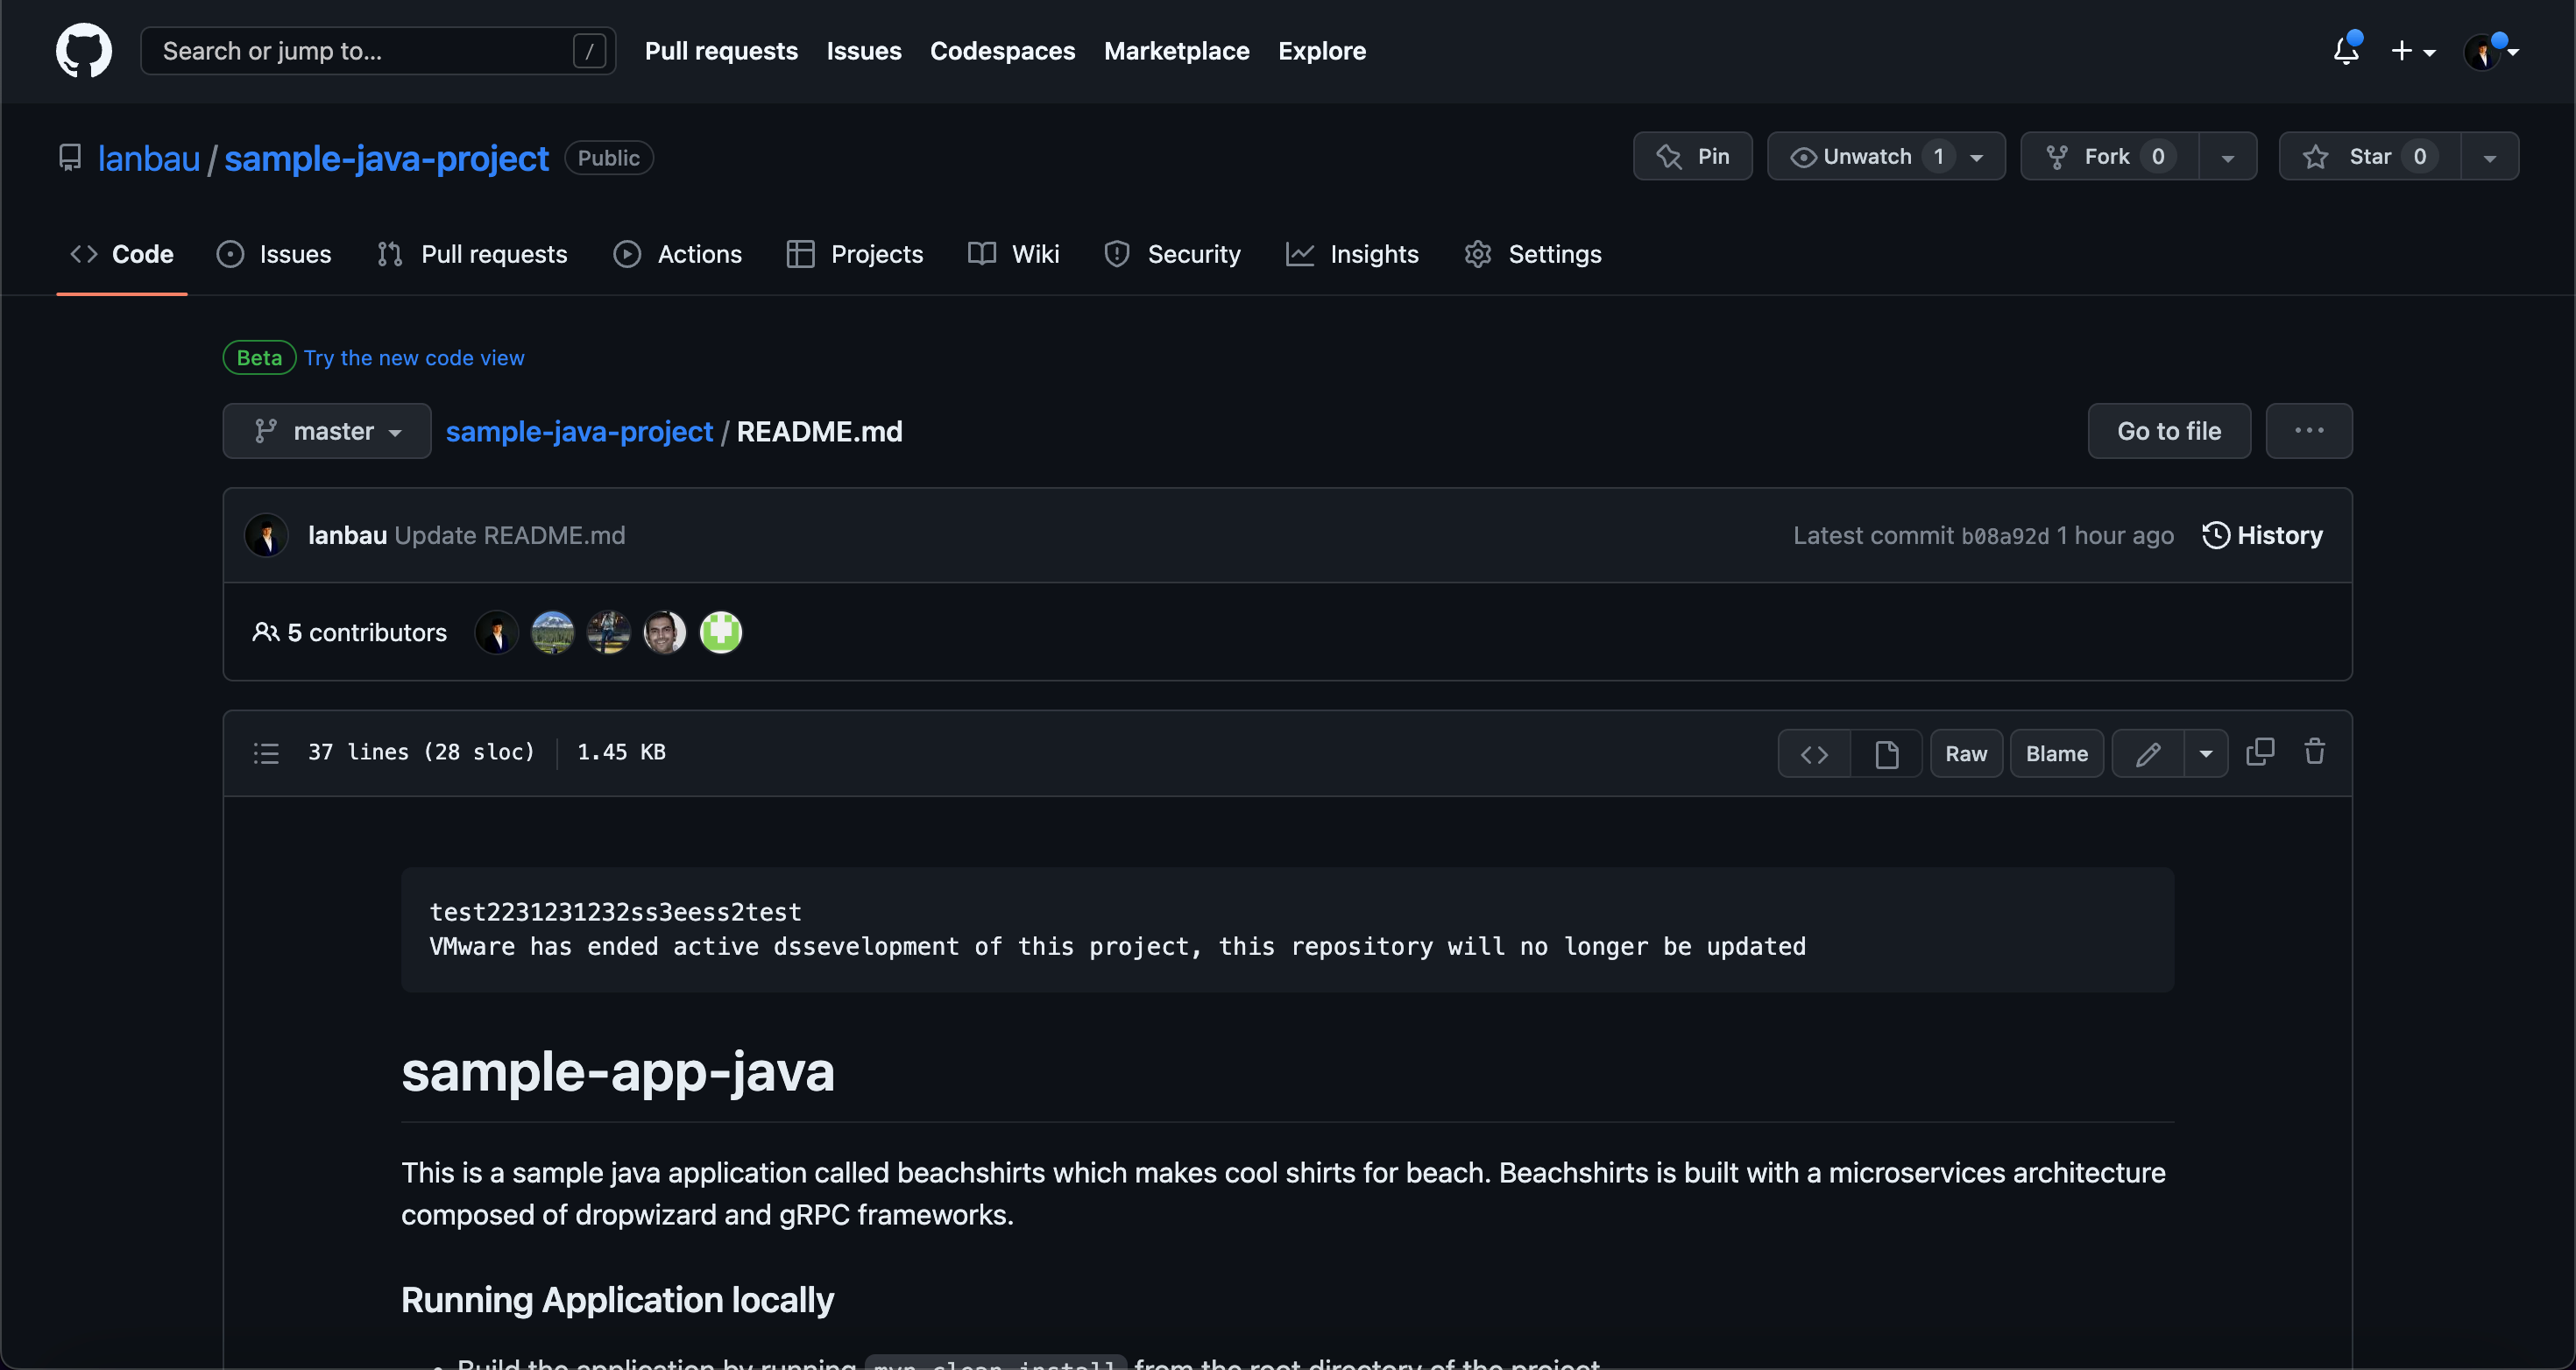Copy raw file contents icon
The image size is (2576, 1370).
(x=2260, y=752)
